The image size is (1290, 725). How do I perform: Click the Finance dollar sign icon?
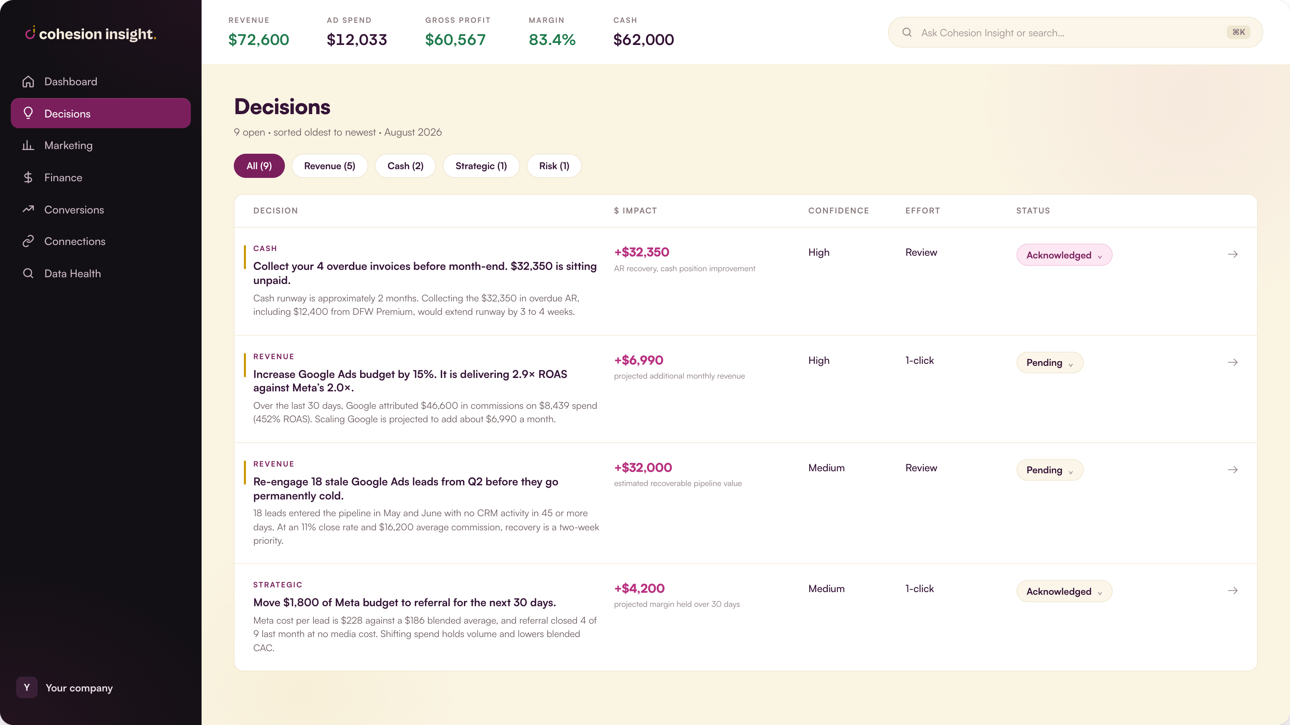28,177
